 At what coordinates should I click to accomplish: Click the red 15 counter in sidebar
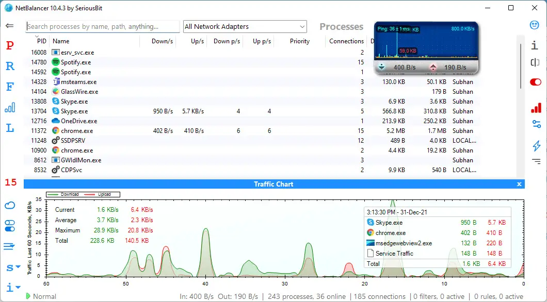pos(11,182)
